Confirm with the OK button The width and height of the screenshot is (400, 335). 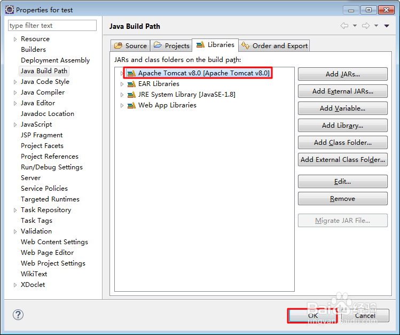tap(313, 316)
